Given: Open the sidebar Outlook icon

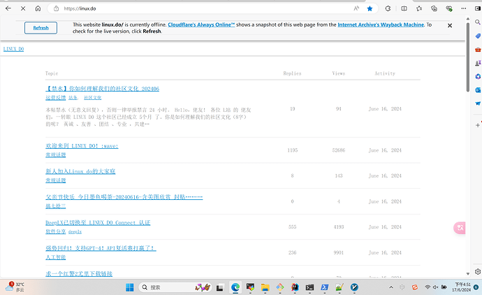Looking at the screenshot, I should (x=478, y=89).
